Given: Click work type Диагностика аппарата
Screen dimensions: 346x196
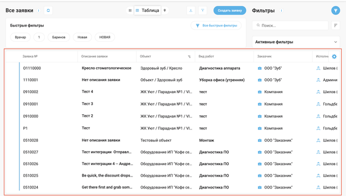Looking at the screenshot, I should click(219, 68).
